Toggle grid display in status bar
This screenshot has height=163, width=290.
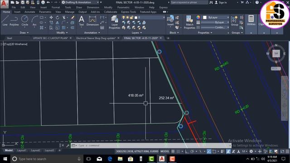coord(173,151)
